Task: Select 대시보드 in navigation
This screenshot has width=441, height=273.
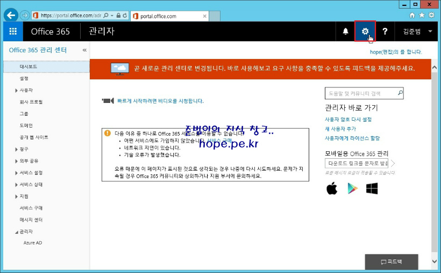Action: pos(46,67)
